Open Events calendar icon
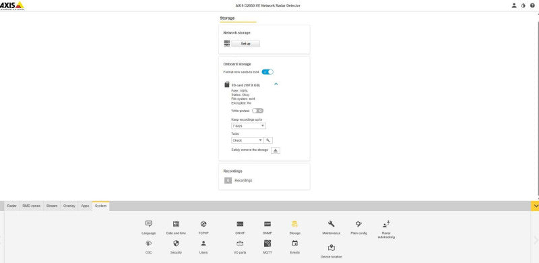The image size is (539, 263). [x=294, y=243]
